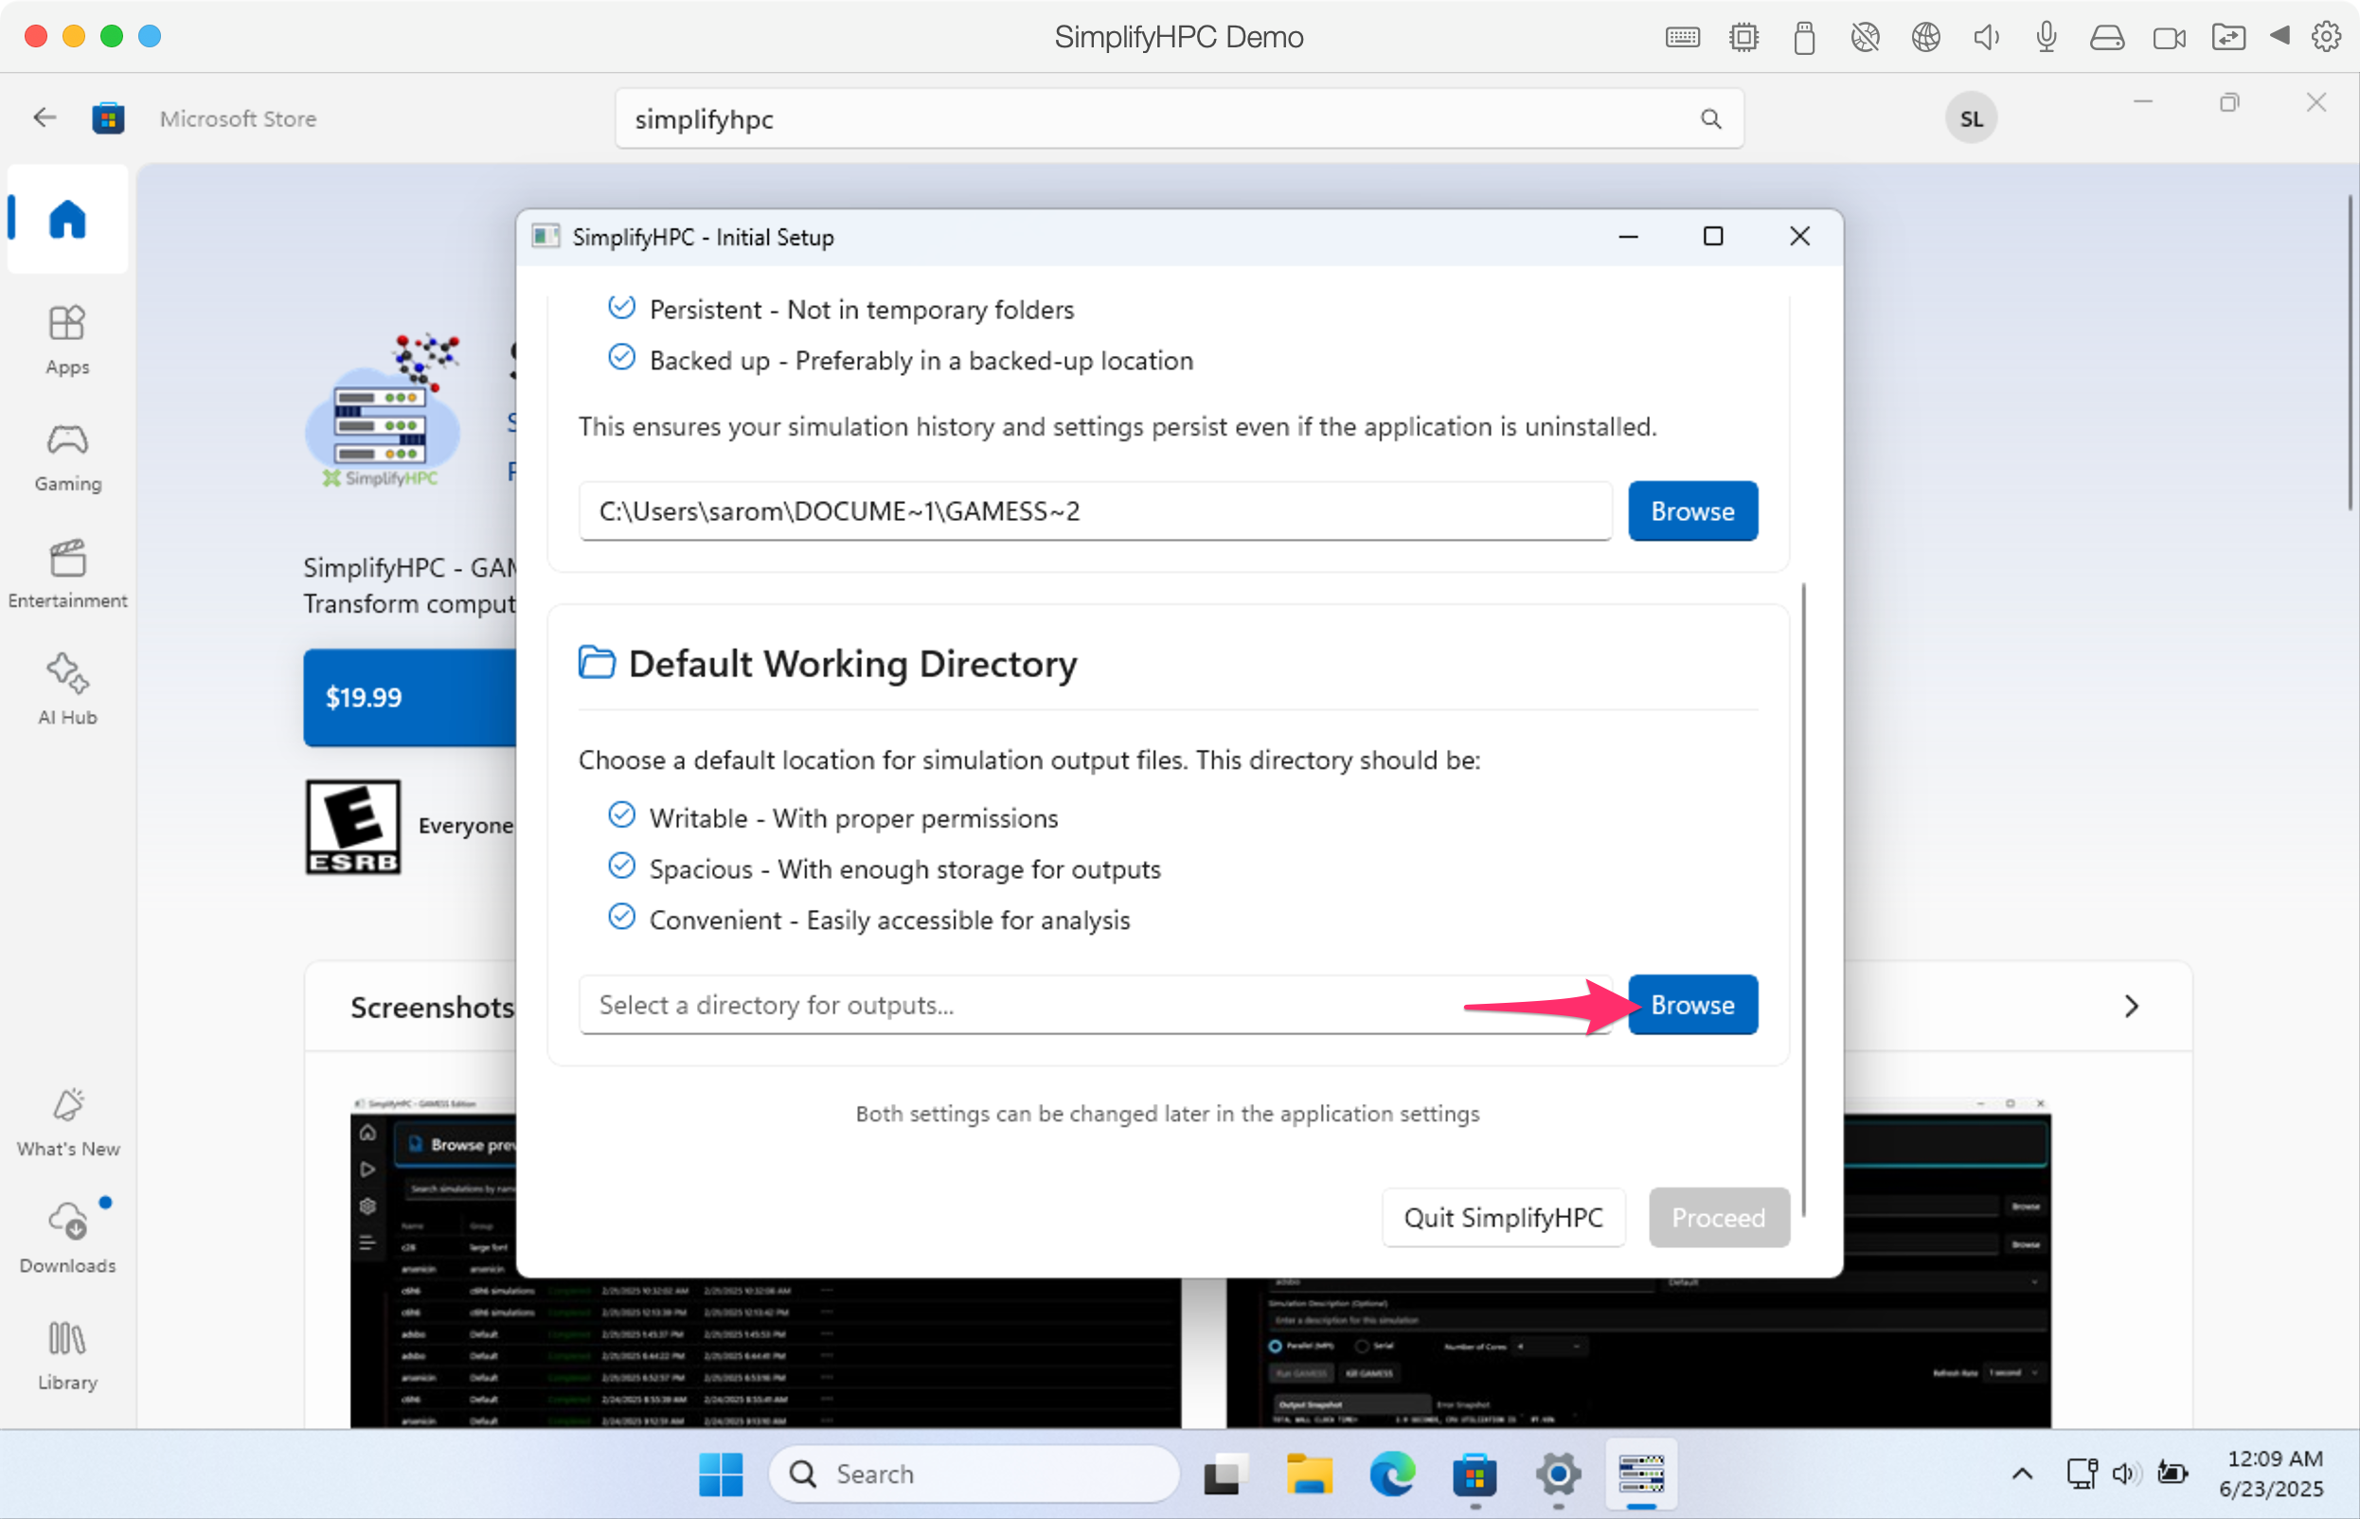Click the Home tab in Store sidebar
This screenshot has width=2360, height=1519.
tap(67, 219)
